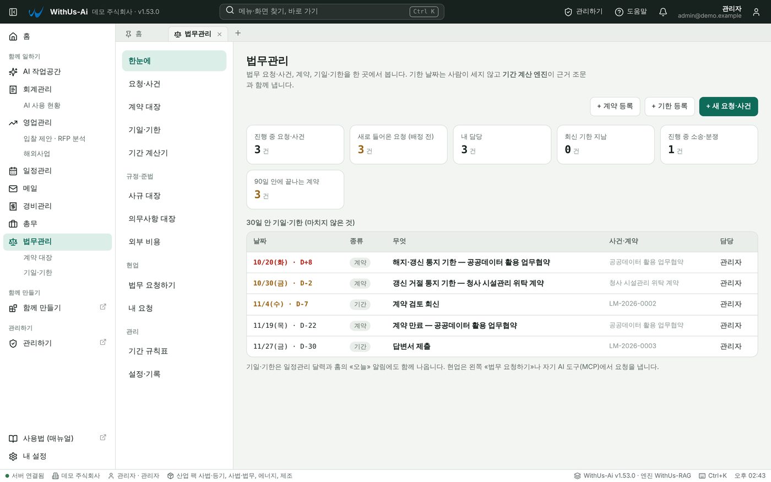This screenshot has width=771, height=482.
Task: Open the 90일 안에 끝나는 계약 card
Action: click(x=295, y=189)
